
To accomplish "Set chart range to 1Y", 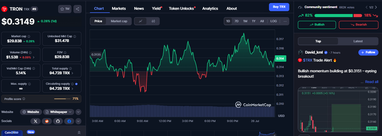I will coord(254,21).
